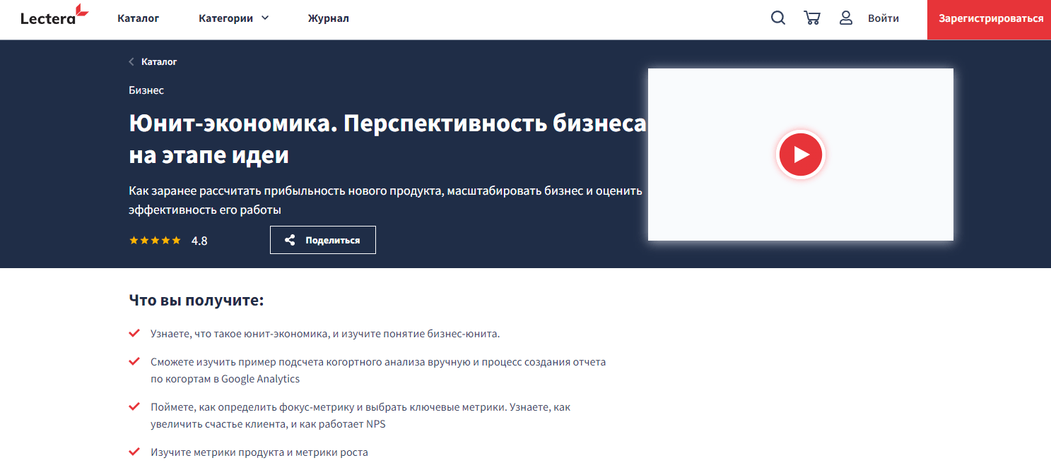Open search with the magnifier icon
This screenshot has width=1051, height=465.
pyautogui.click(x=777, y=18)
